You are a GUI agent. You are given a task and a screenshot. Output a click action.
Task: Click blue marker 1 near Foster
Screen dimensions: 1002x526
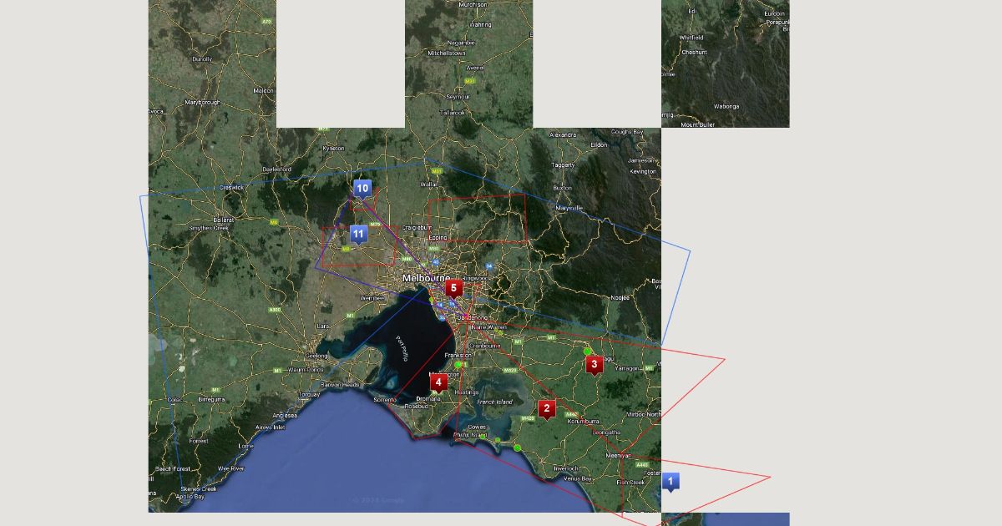[670, 482]
